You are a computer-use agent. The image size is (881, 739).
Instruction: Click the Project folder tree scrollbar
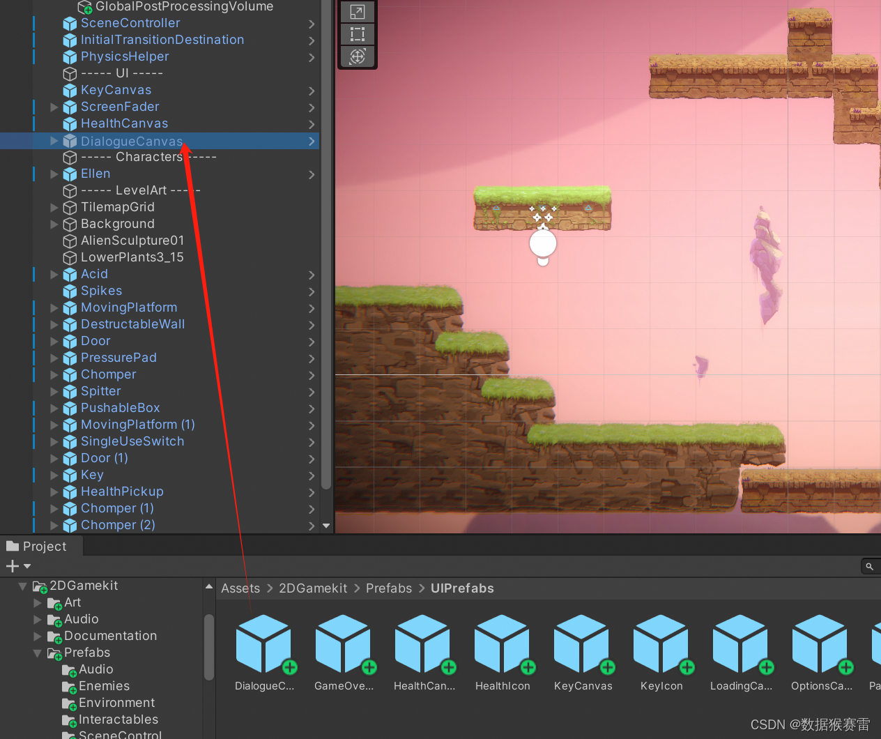coord(208,646)
